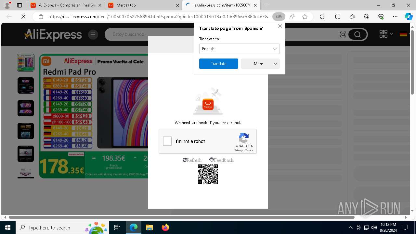
Task: Open Edge Settings and more menu
Action: (x=395, y=17)
